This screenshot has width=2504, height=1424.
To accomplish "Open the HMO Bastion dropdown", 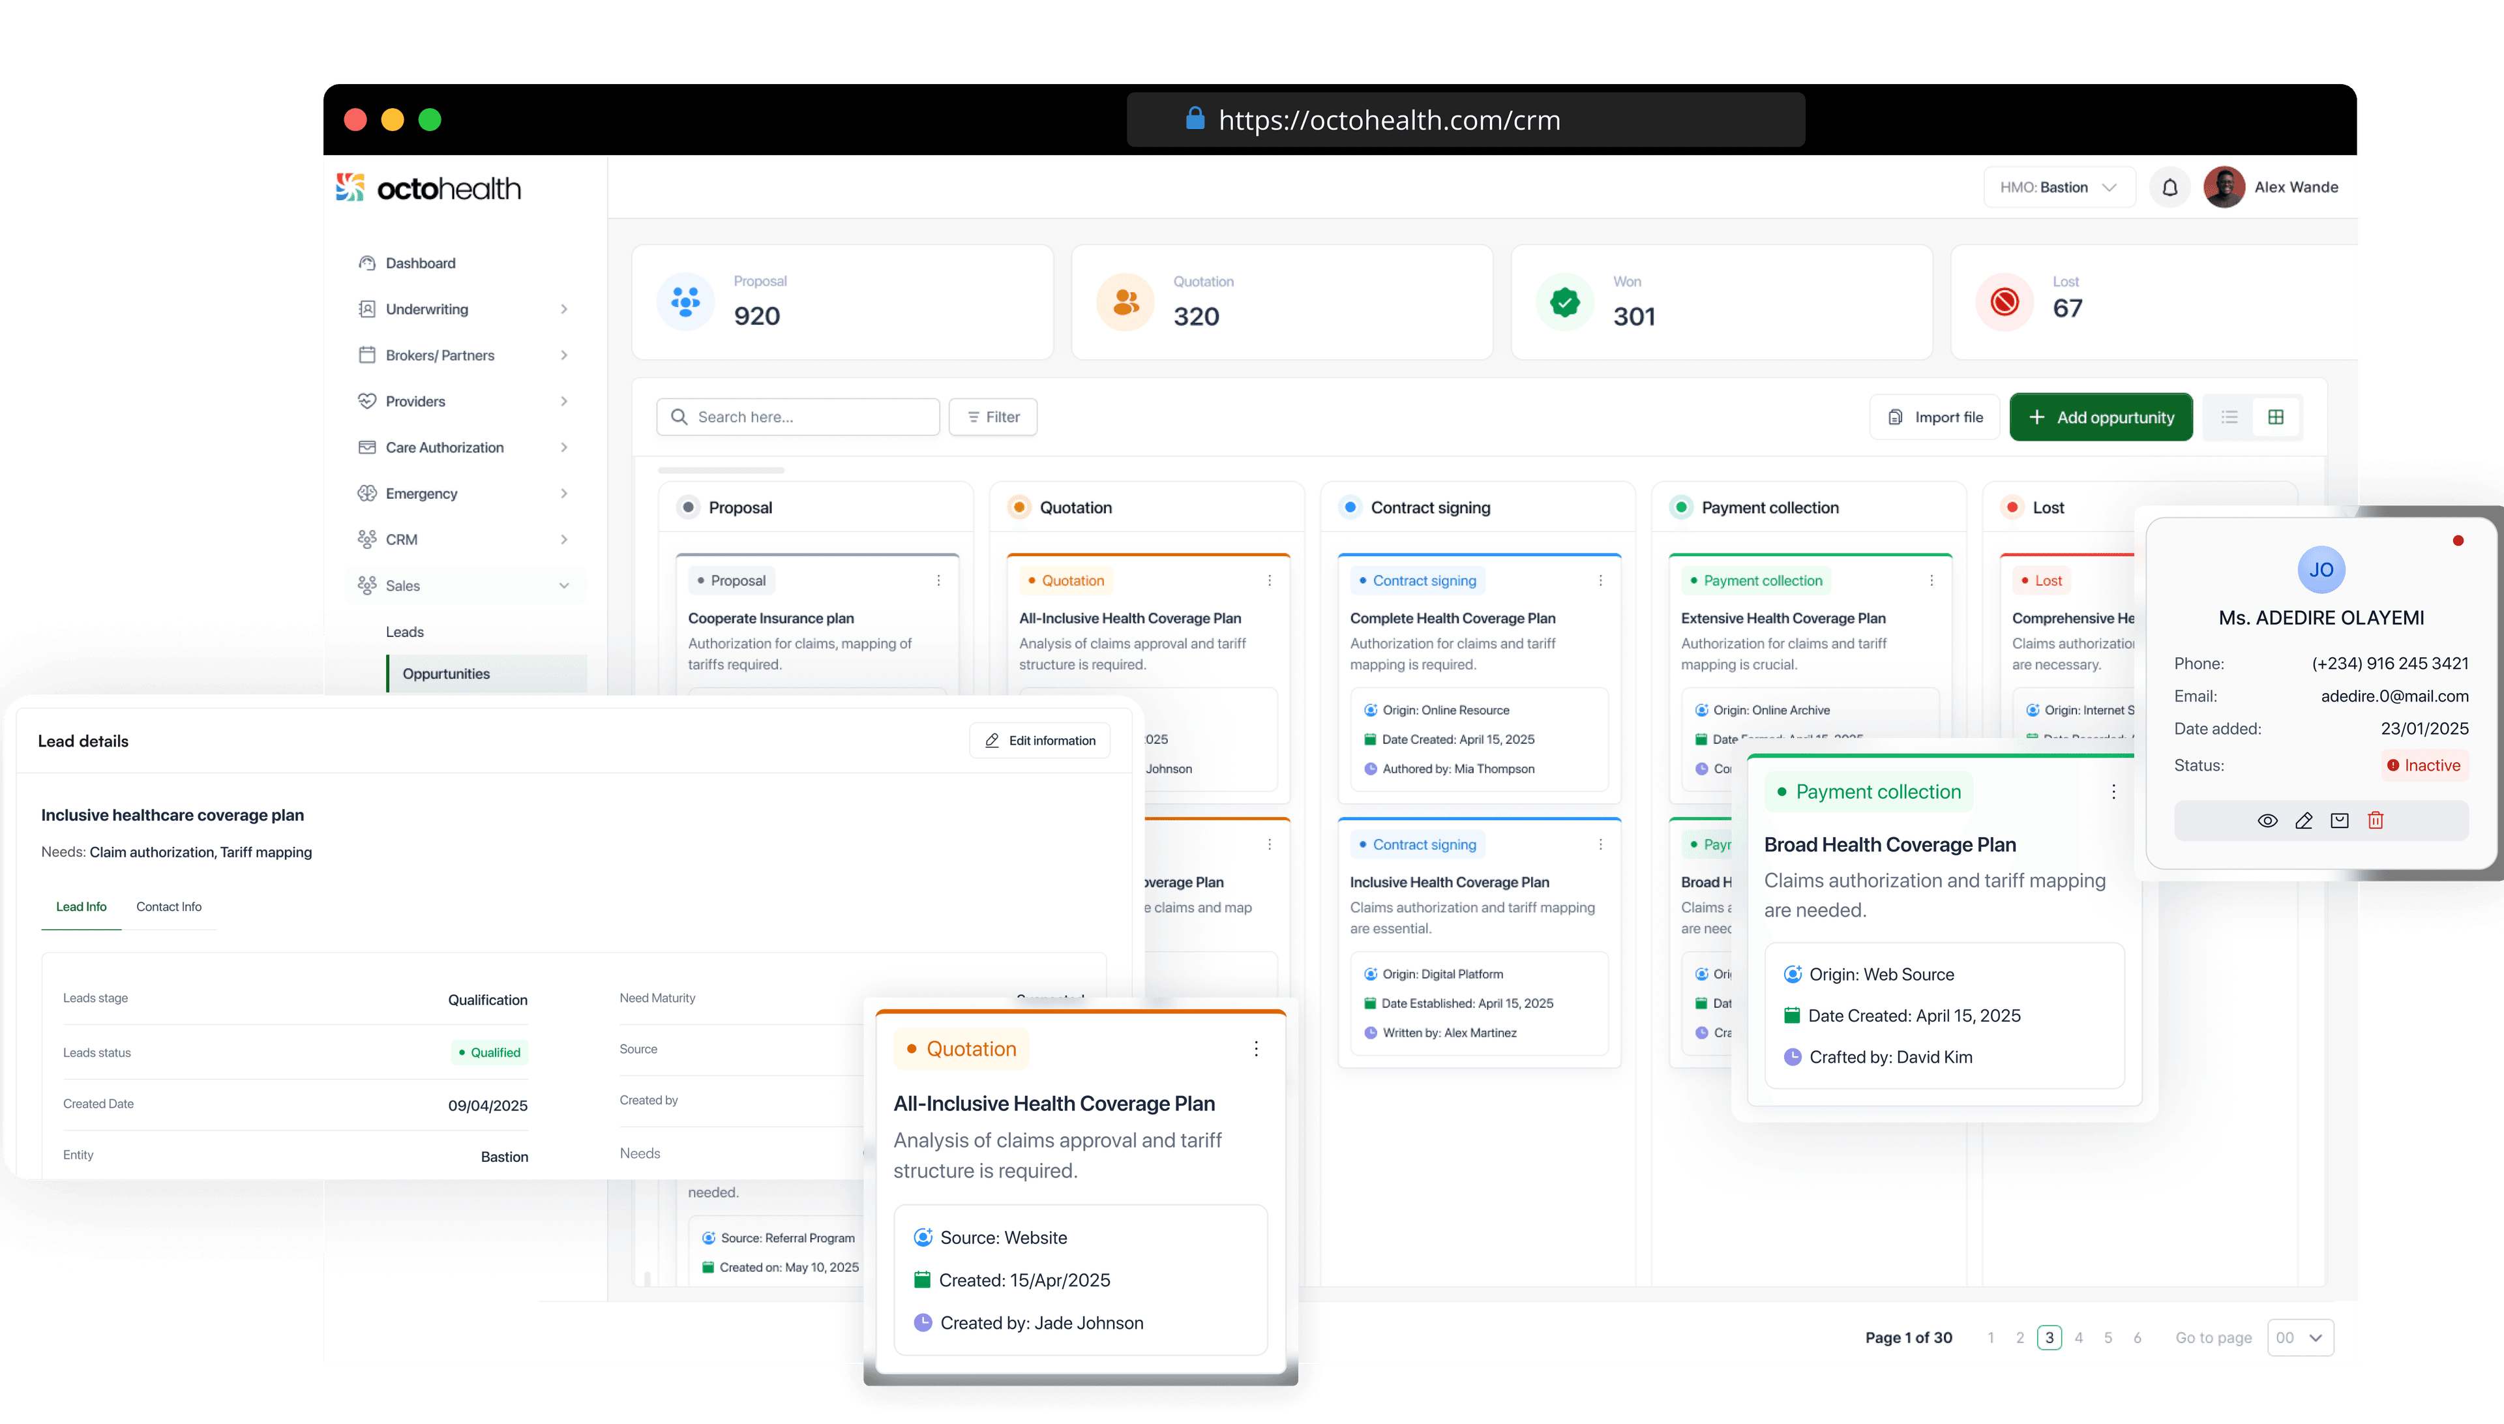I will coord(2058,186).
